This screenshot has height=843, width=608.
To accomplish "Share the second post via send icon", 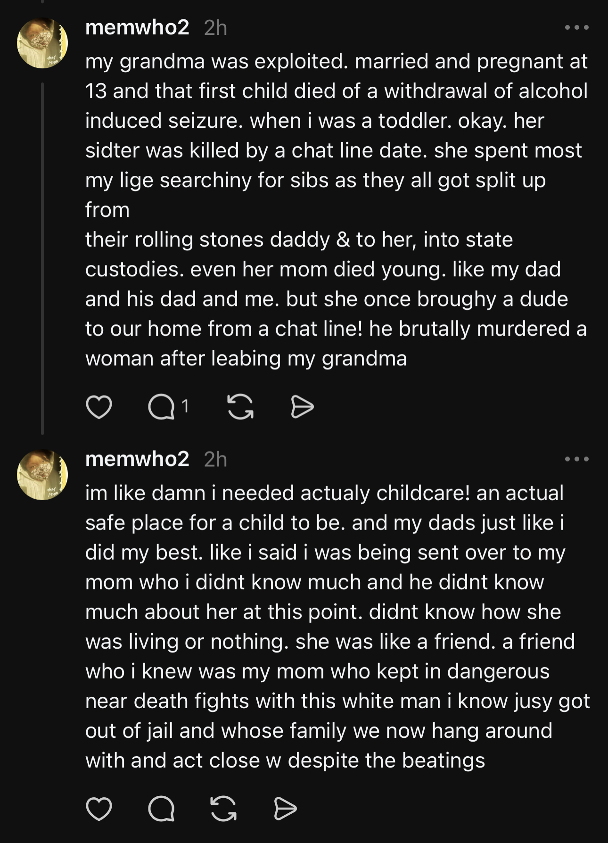I will click(x=285, y=809).
